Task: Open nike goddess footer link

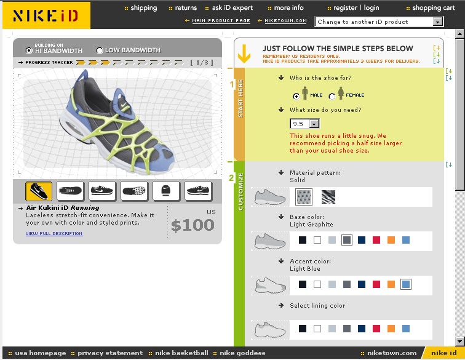Action: (242, 353)
